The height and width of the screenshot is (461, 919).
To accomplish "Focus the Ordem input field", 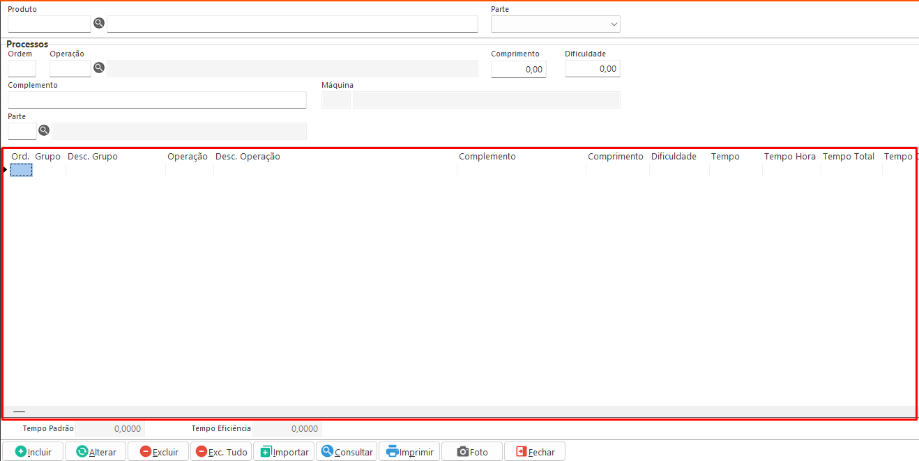I will coord(22,68).
